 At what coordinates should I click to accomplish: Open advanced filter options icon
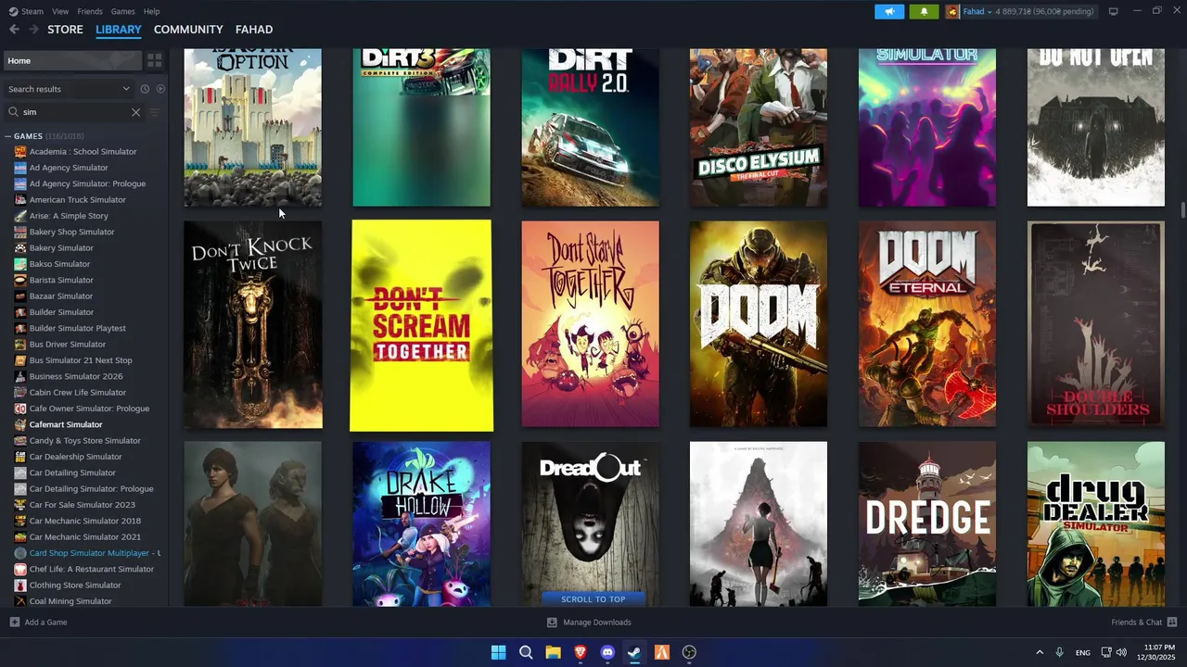point(155,112)
